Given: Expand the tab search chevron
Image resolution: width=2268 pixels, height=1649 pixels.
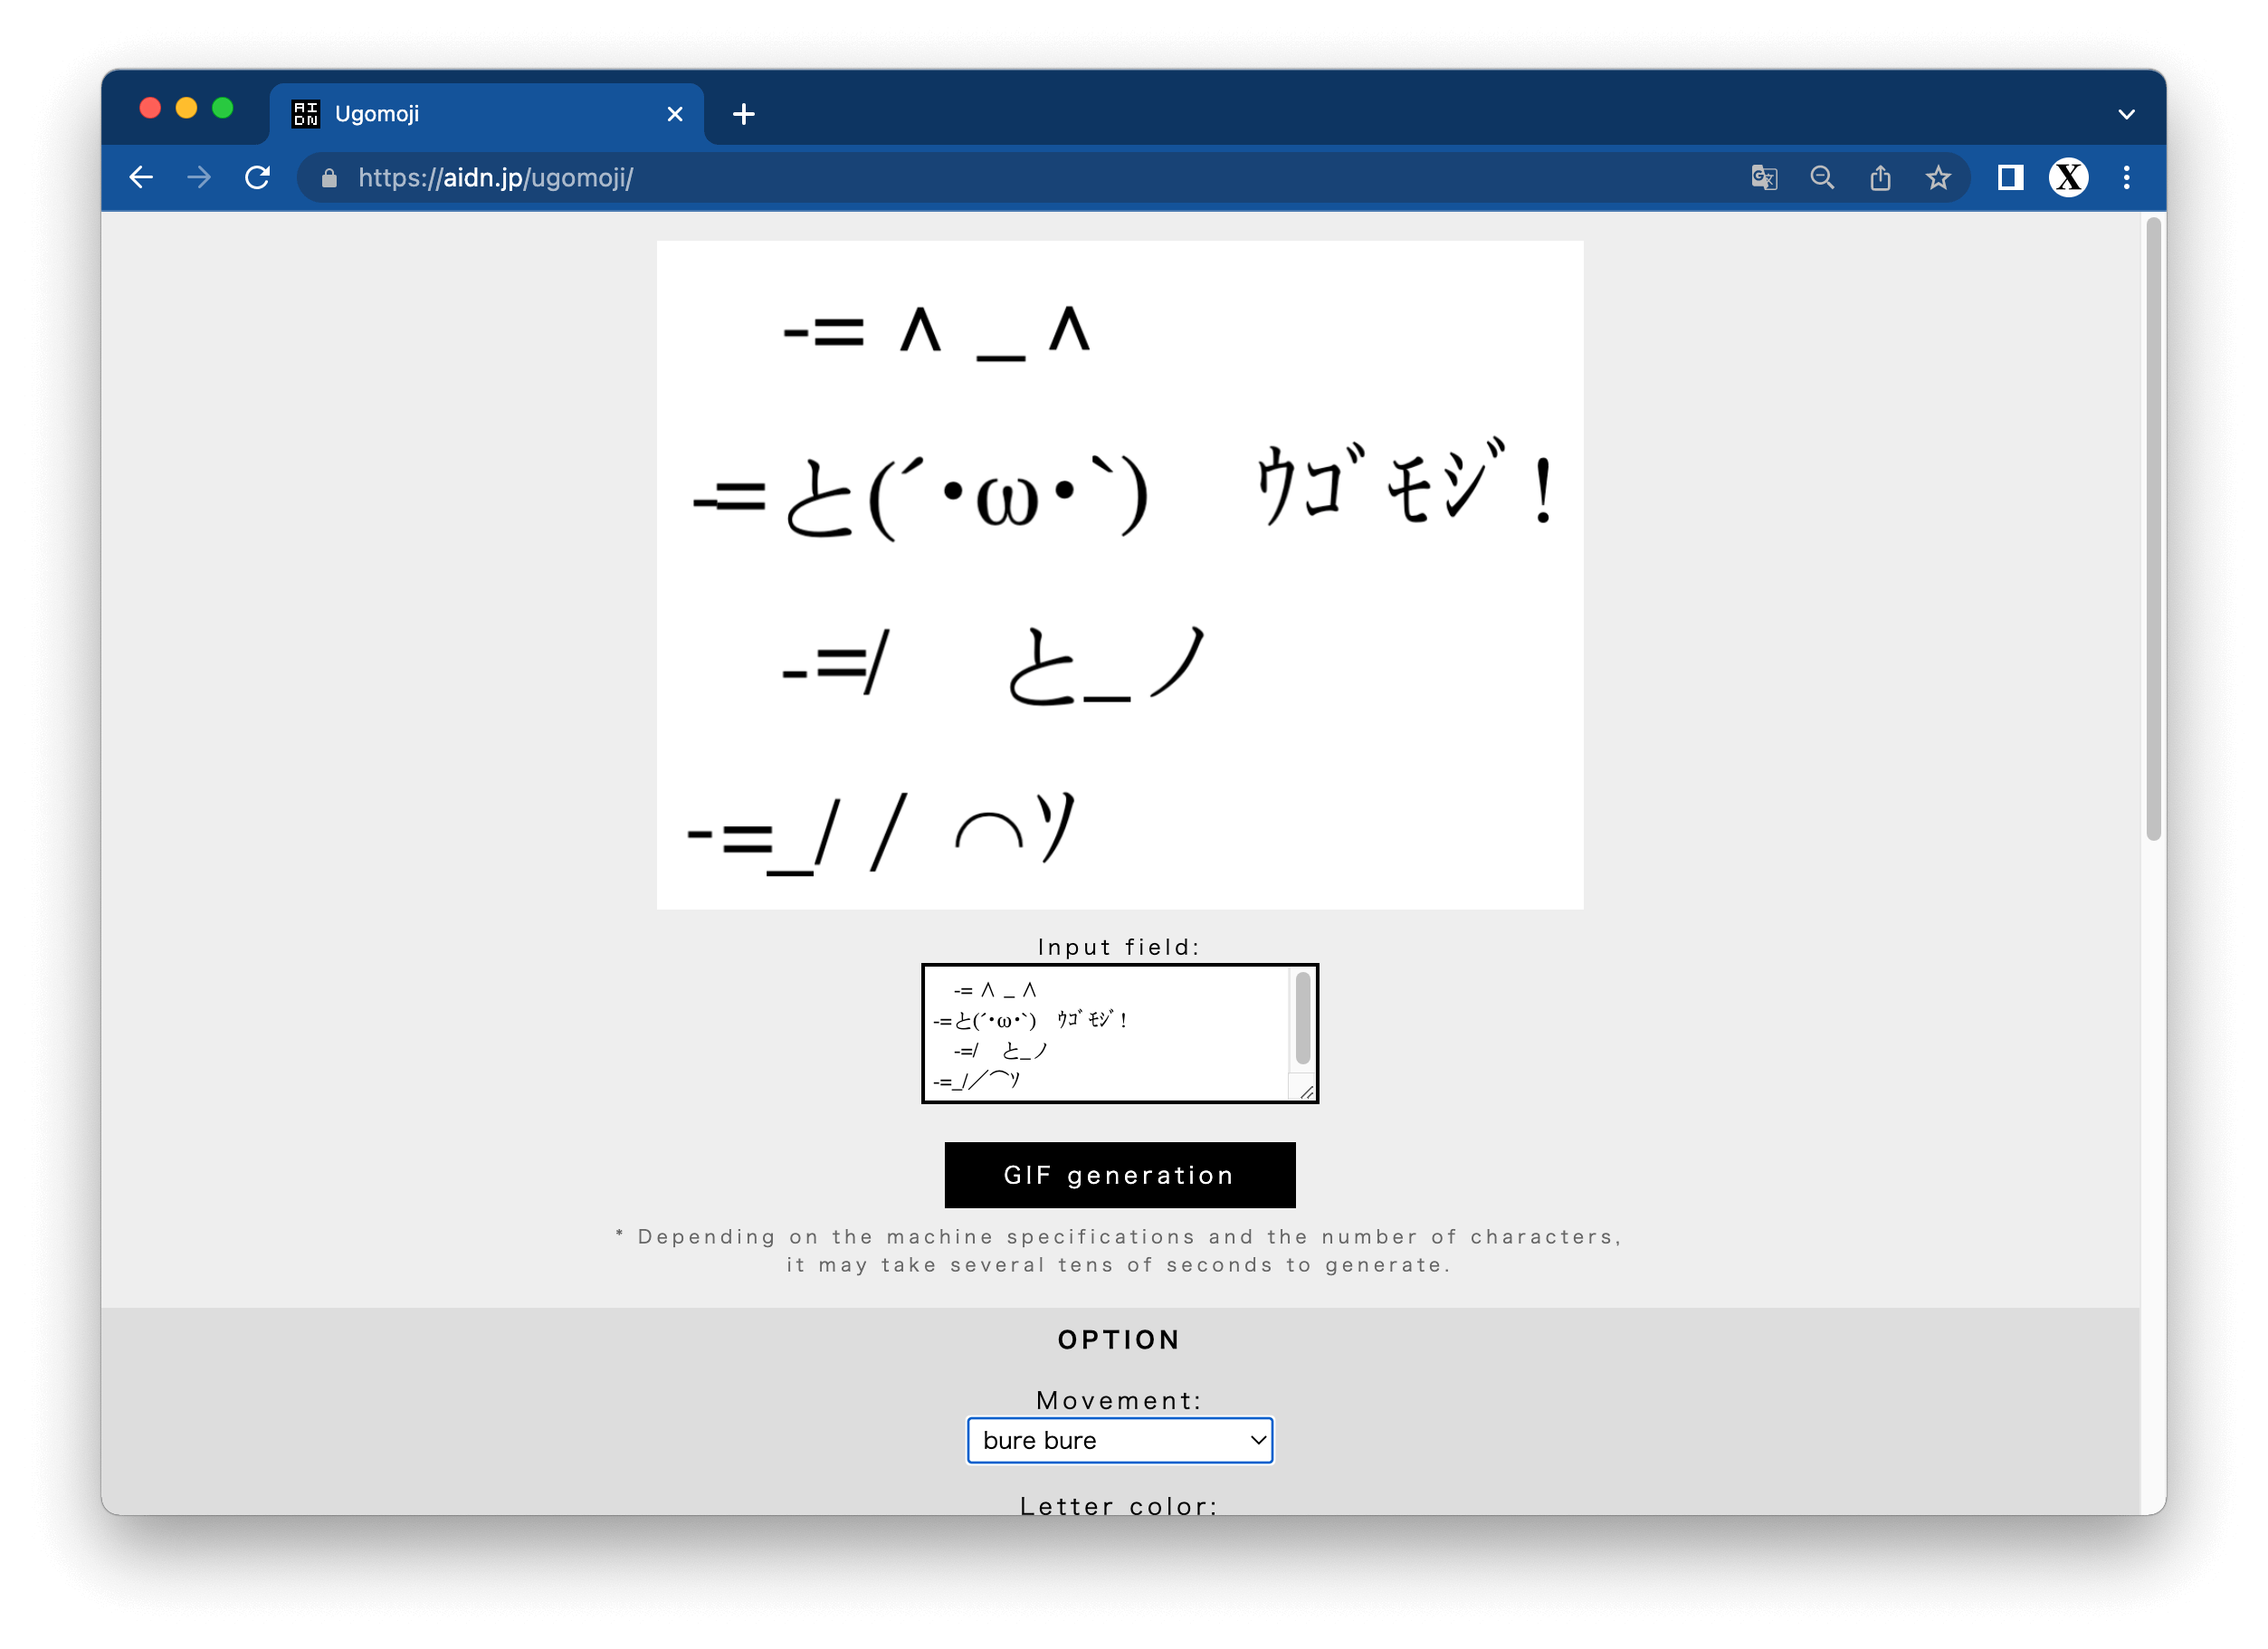Looking at the screenshot, I should click(x=2126, y=114).
